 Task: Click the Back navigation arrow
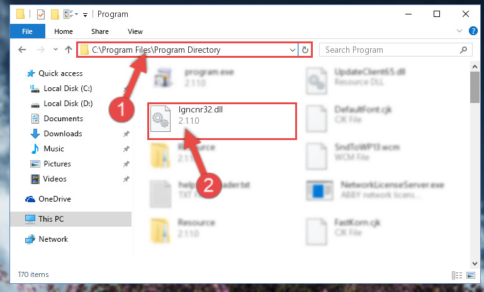pos(22,50)
